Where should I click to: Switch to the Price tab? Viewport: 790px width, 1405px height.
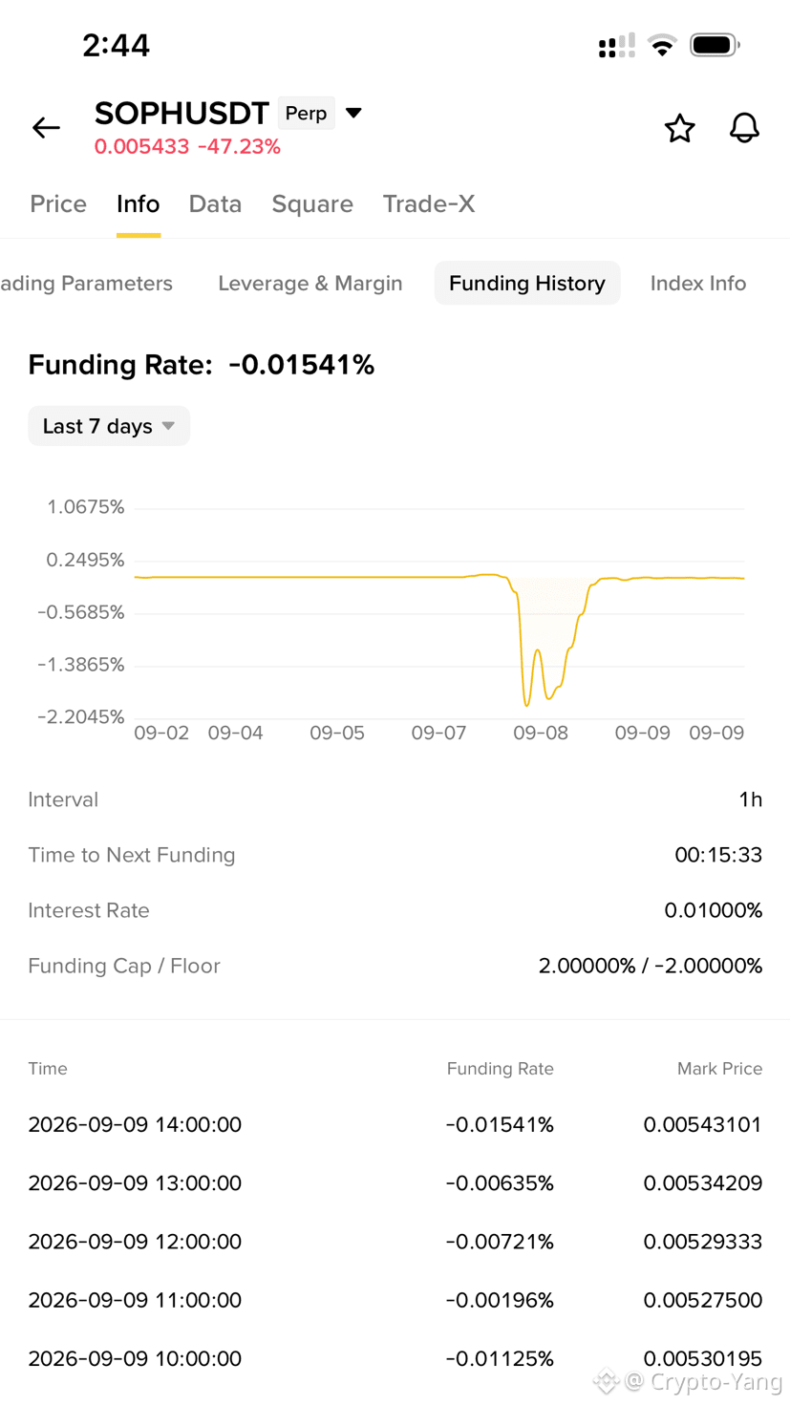(58, 203)
